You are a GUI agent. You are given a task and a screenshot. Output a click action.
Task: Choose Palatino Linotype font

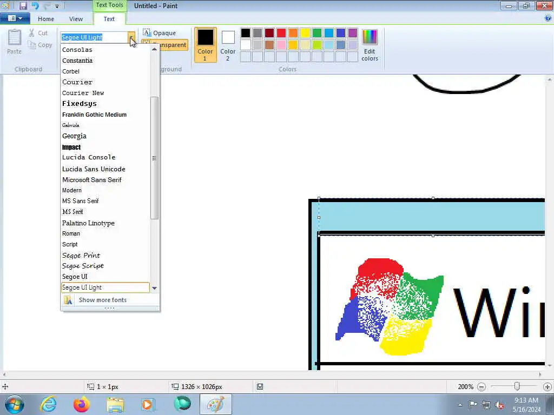pos(105,223)
